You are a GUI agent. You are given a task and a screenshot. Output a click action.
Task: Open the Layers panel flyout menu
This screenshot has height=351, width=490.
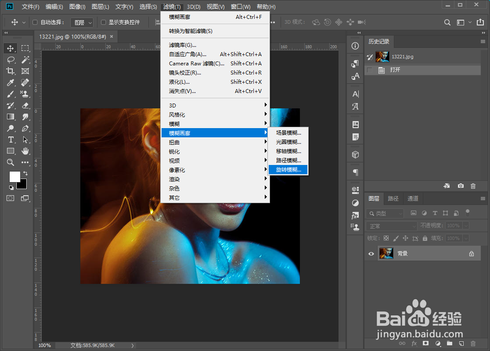point(483,198)
